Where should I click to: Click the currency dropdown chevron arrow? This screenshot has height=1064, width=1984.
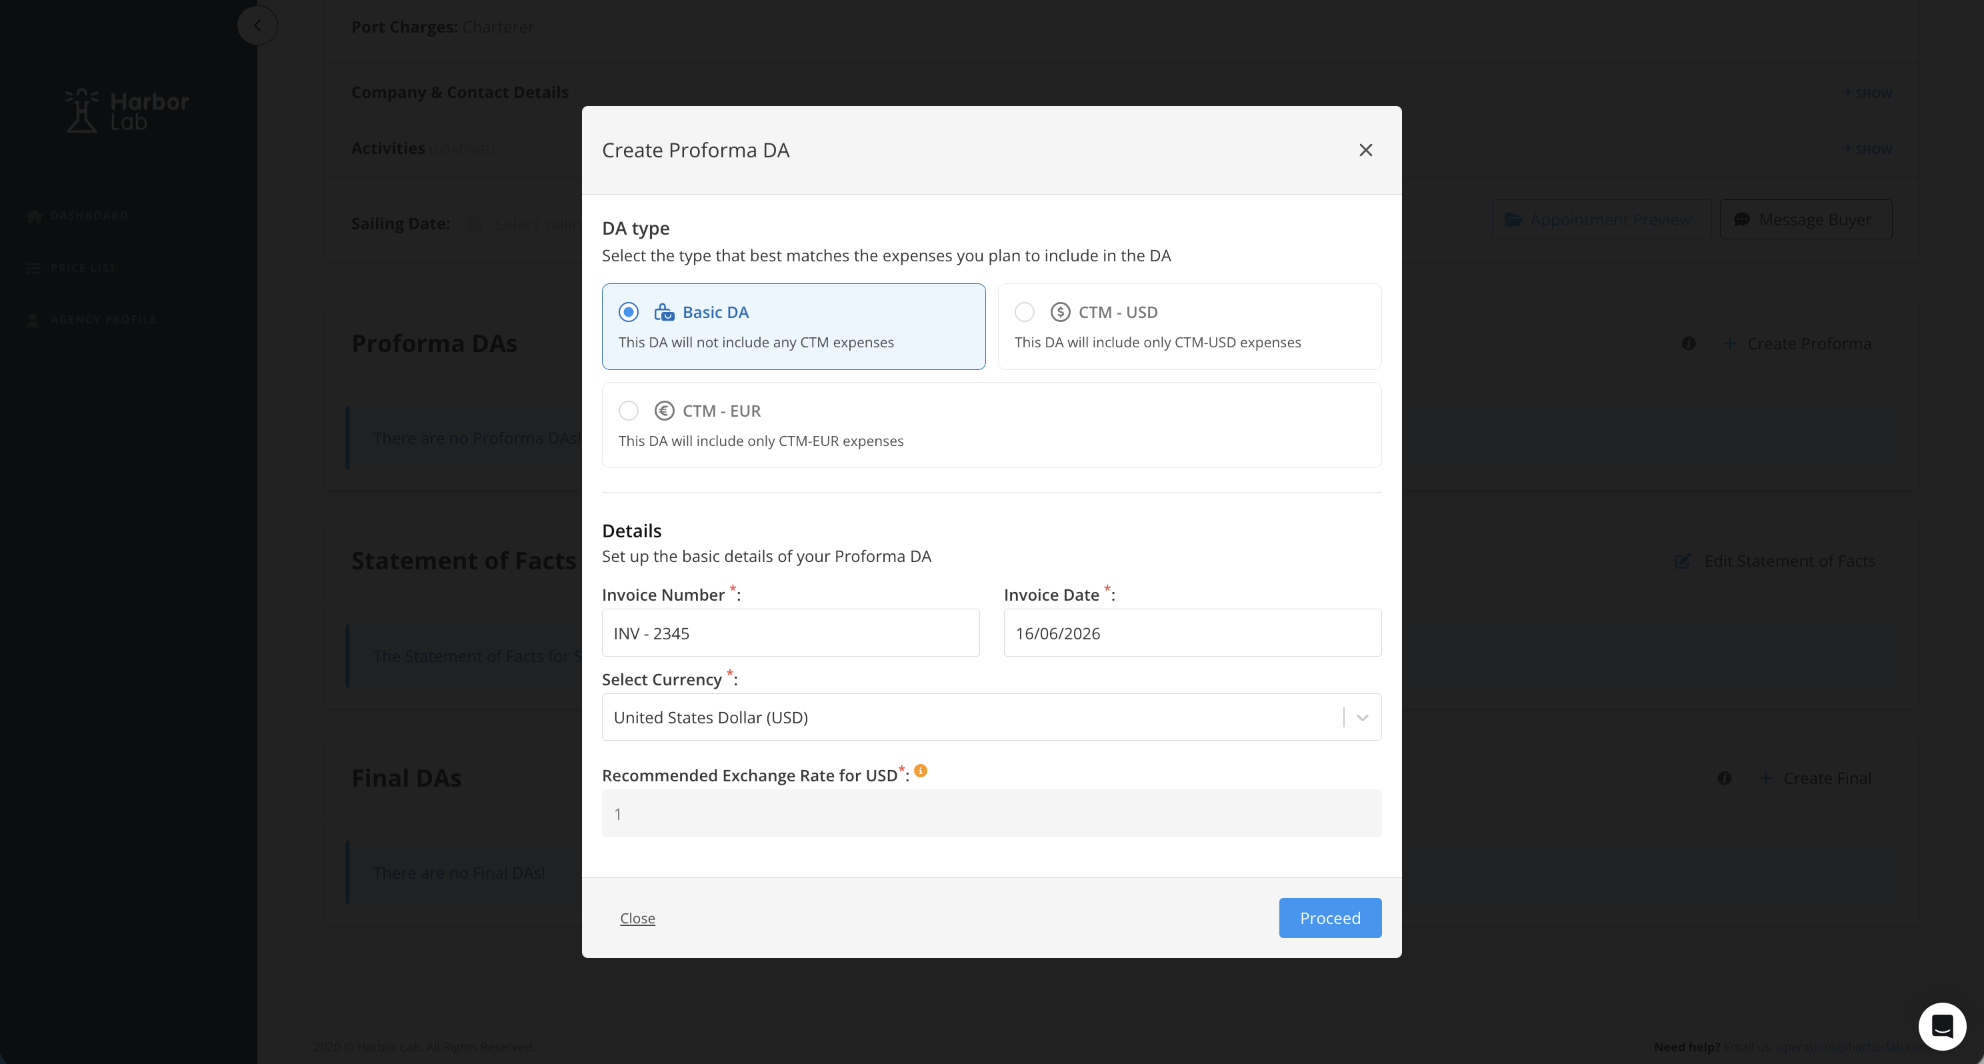click(x=1363, y=717)
